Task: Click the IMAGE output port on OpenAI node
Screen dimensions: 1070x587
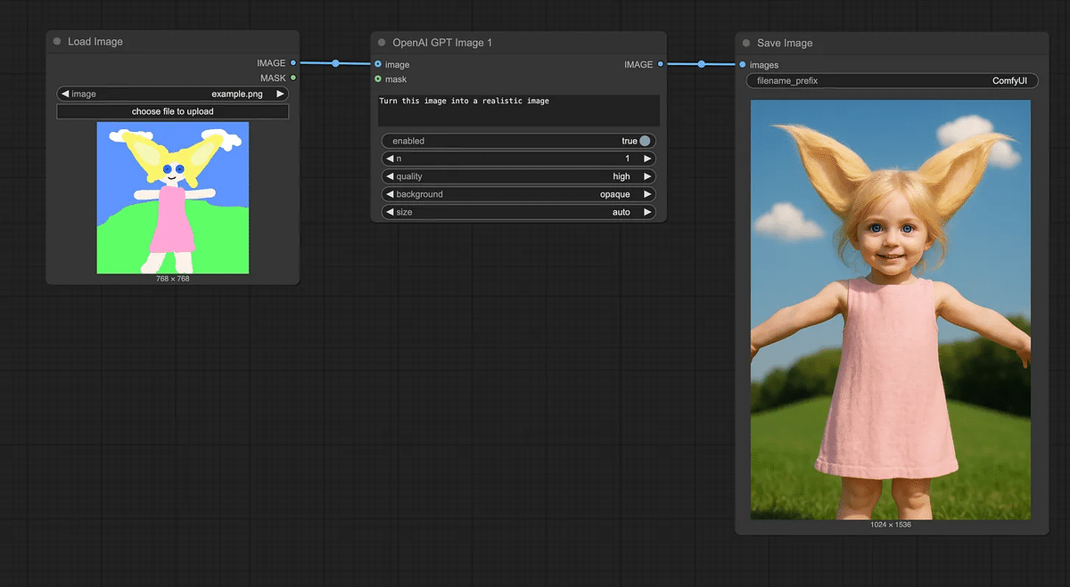Action: tap(661, 64)
